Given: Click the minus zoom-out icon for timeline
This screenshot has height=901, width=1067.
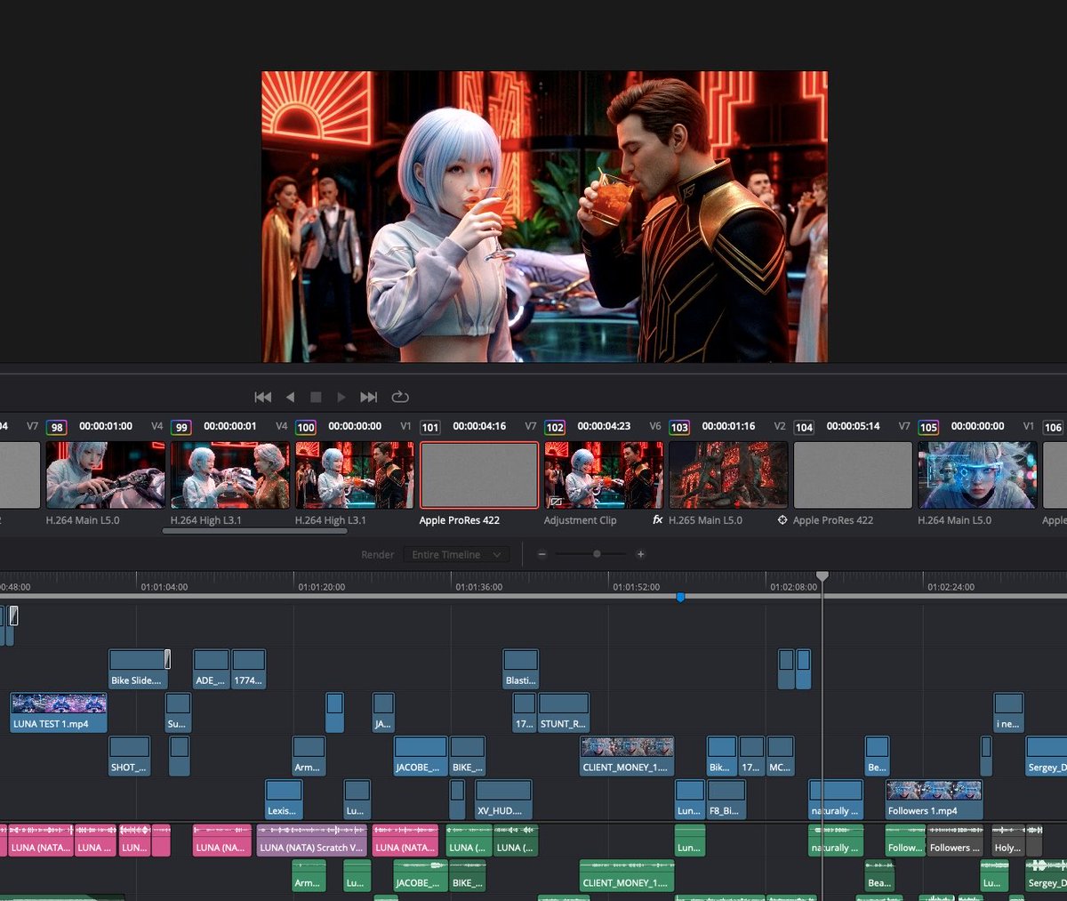Looking at the screenshot, I should (542, 554).
